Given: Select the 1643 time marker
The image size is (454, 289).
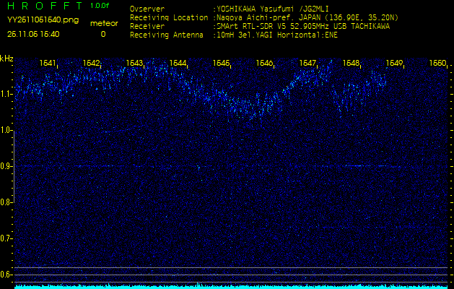Looking at the screenshot, I should 135,64.
